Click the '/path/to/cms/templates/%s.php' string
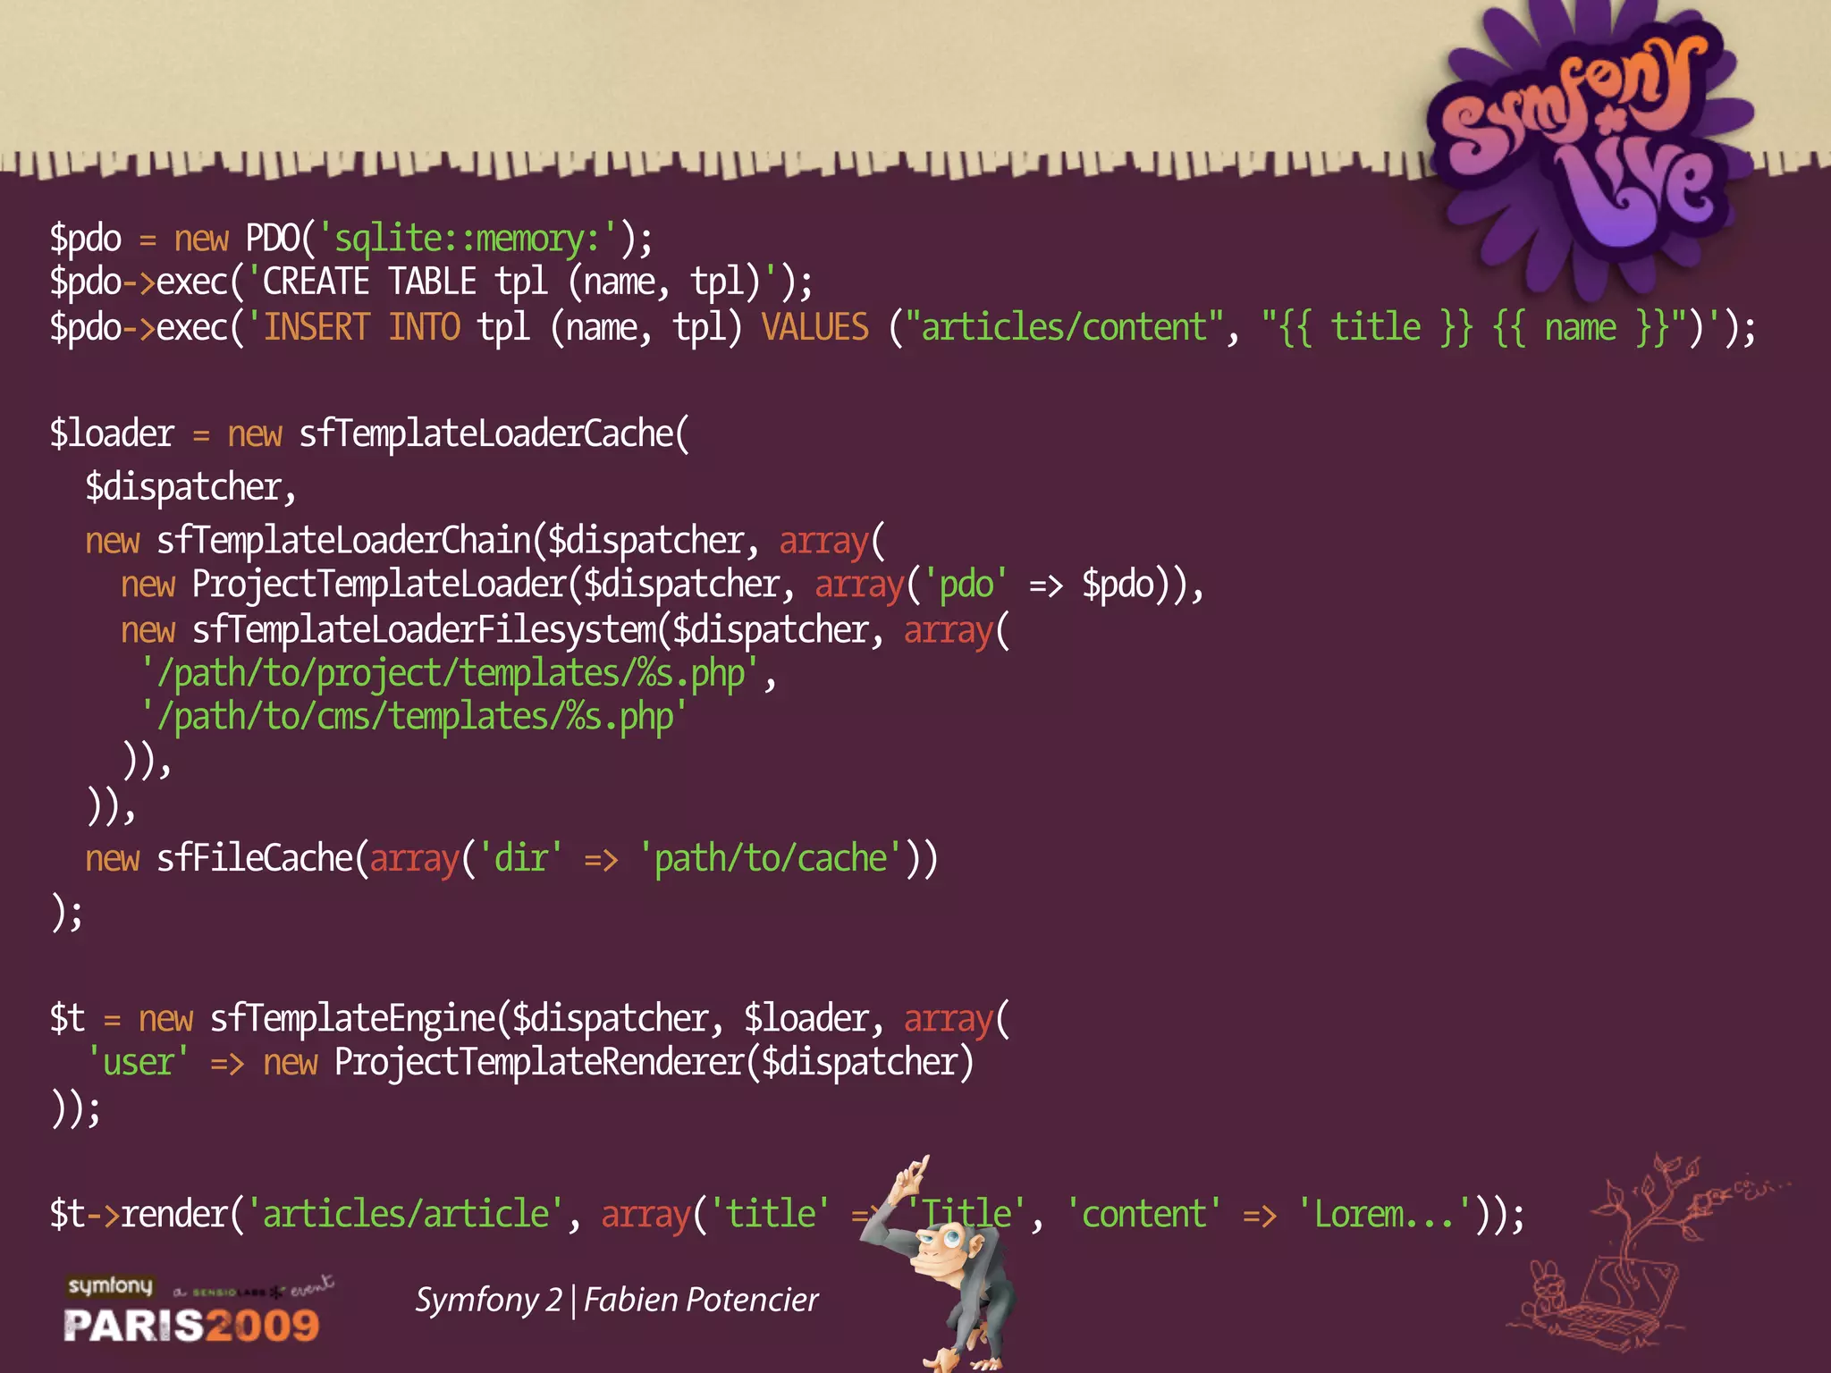The height and width of the screenshot is (1373, 1831). coord(414,718)
